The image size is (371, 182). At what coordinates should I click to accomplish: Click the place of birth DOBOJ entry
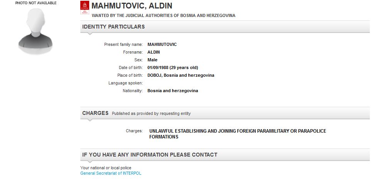181,76
